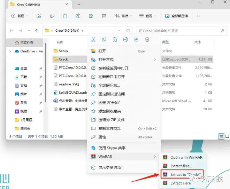
Task: Click the Paste icon in the Explorer toolbar
Action: click(x=65, y=16)
